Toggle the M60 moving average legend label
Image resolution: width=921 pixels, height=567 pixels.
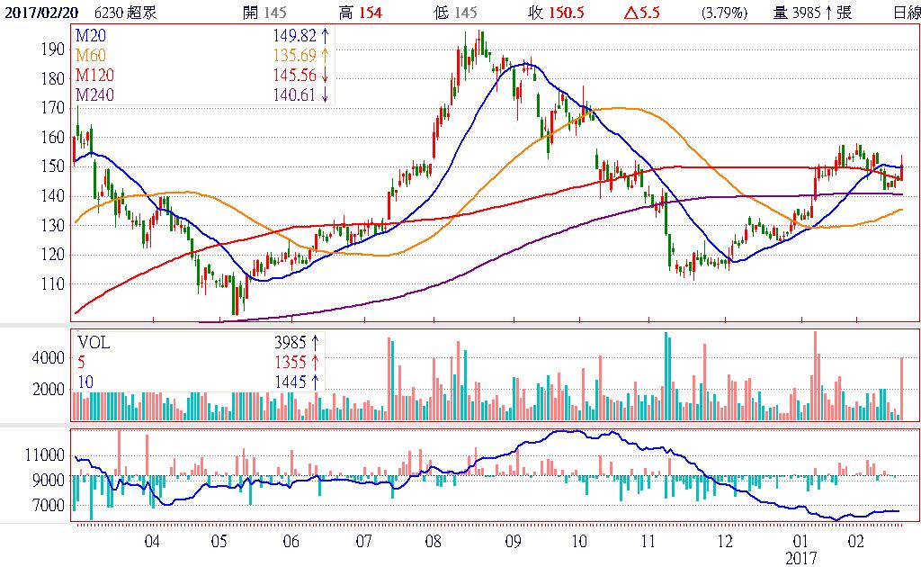89,55
